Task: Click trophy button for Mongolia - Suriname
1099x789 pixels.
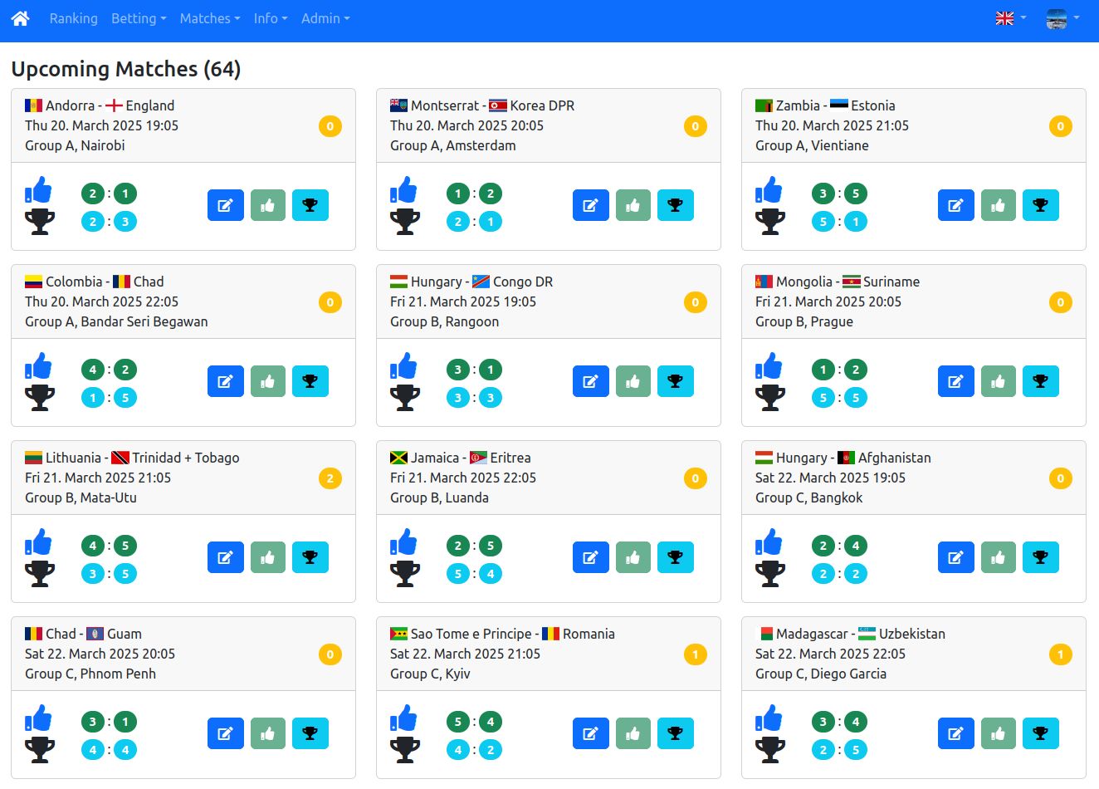Action: pos(1041,381)
